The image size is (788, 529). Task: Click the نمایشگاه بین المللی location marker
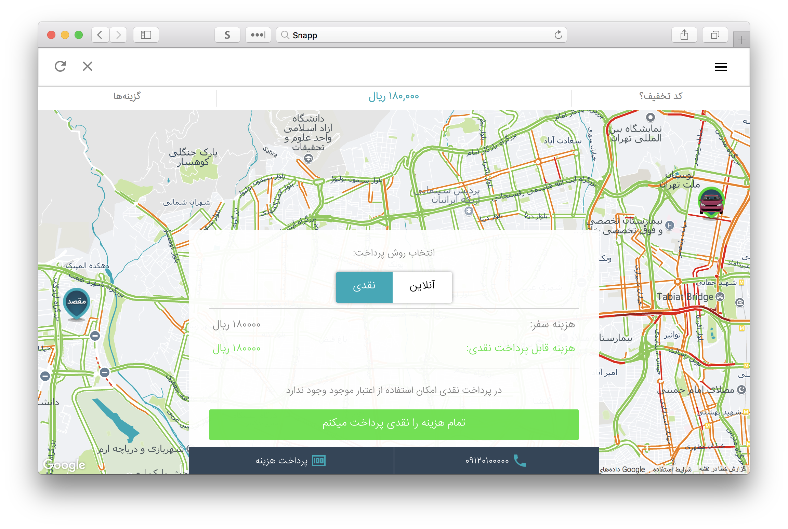(651, 117)
